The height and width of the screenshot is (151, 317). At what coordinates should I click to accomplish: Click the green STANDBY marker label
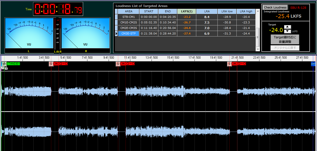tap(13, 64)
